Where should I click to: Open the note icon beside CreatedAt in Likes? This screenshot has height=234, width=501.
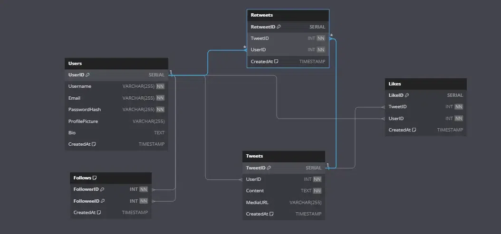pyautogui.click(x=414, y=130)
